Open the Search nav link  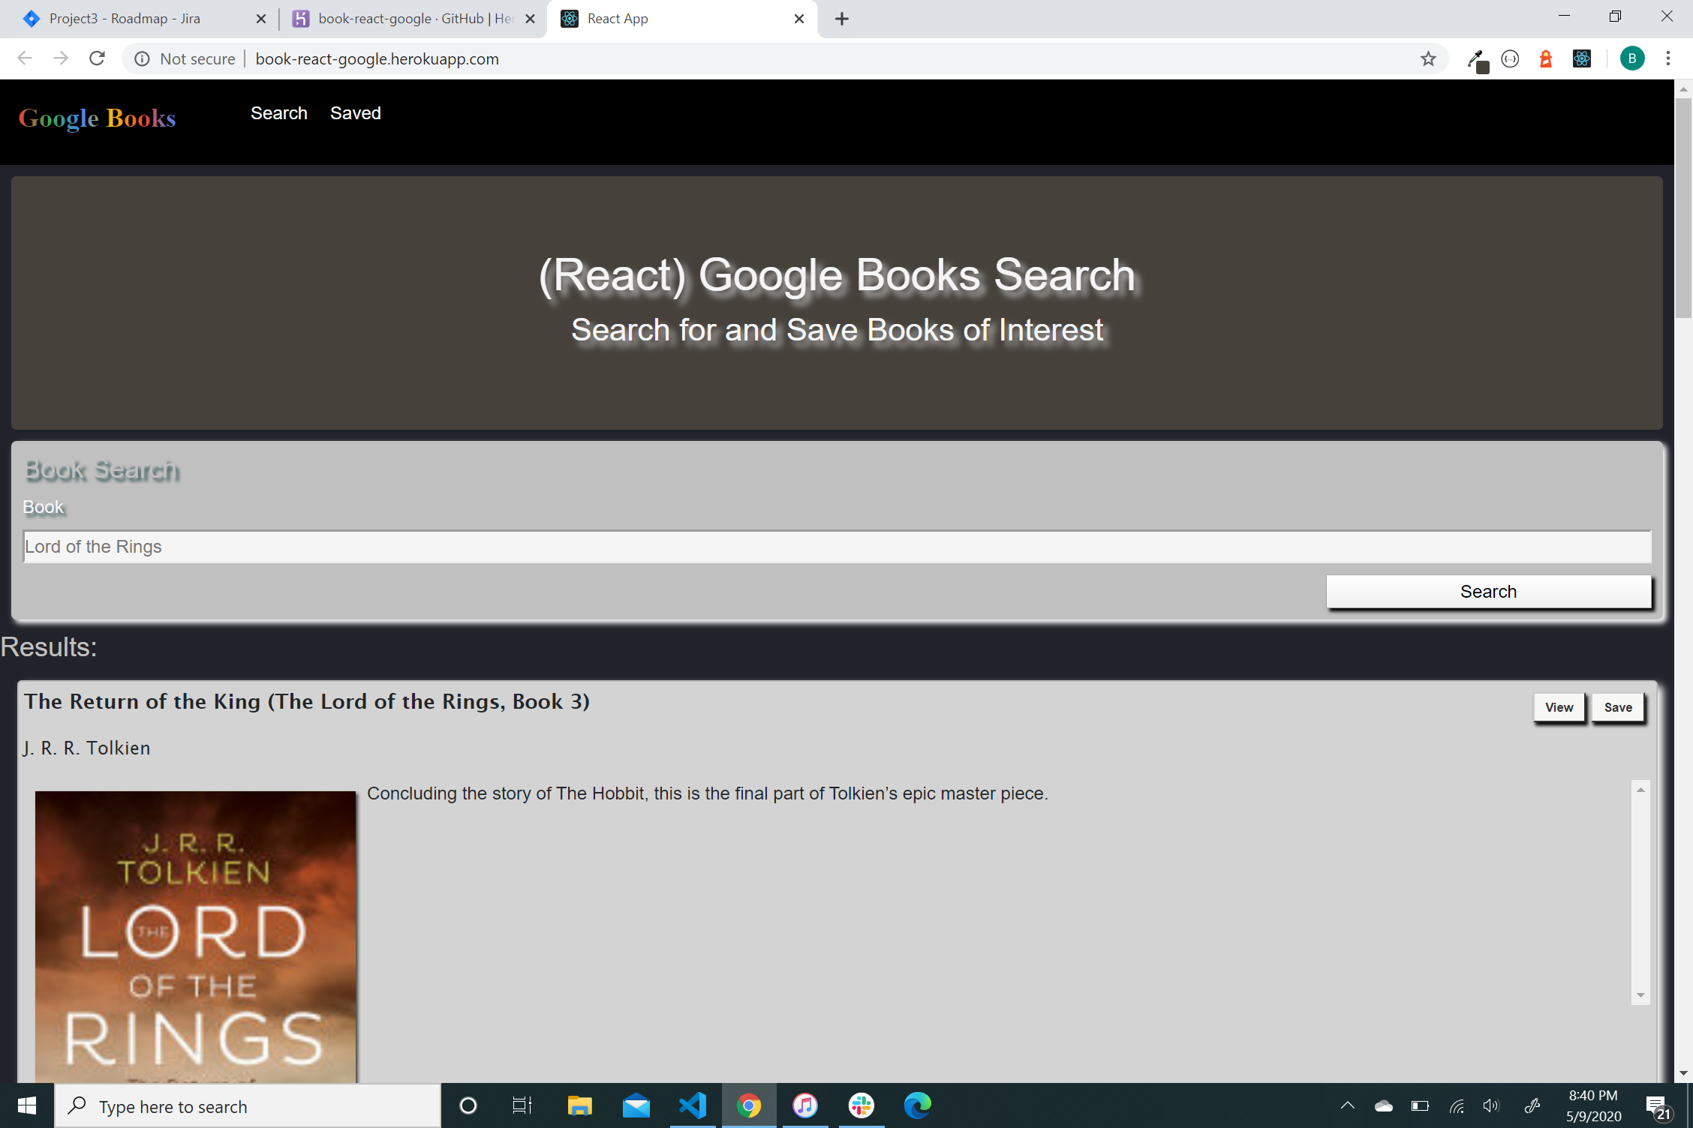click(x=279, y=113)
